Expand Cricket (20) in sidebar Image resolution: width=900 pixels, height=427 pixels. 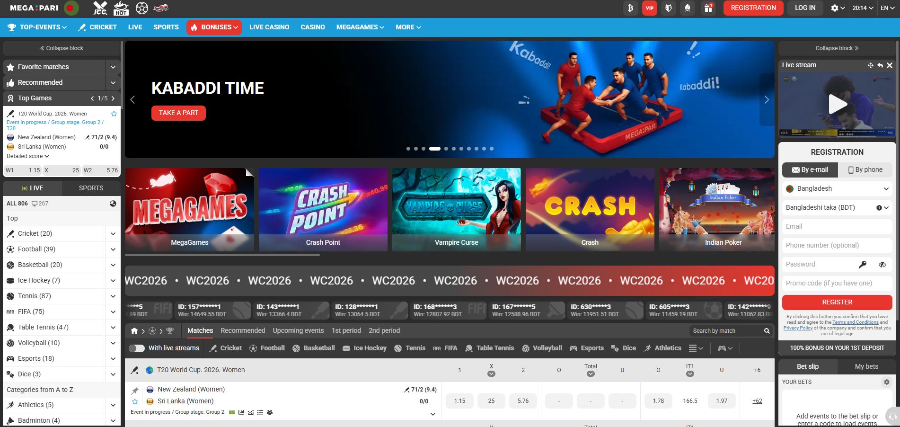pos(113,234)
